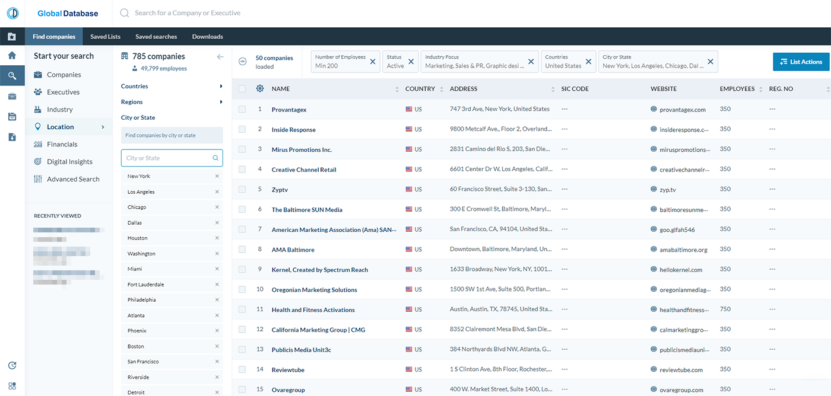
Task: Click the search icon in City or State field
Action: [215, 158]
